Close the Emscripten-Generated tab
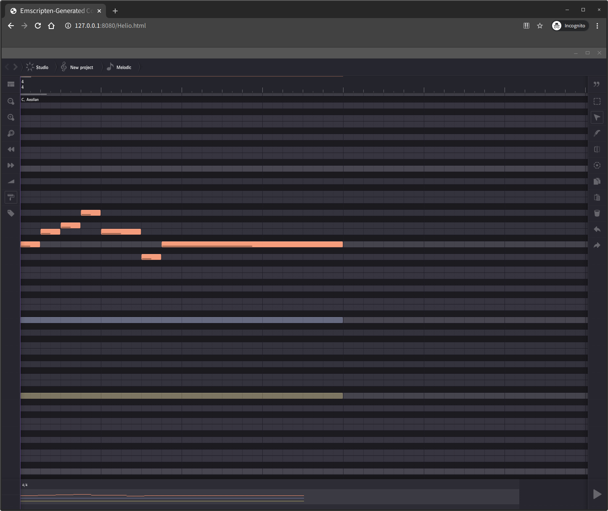Image resolution: width=608 pixels, height=511 pixels. (x=99, y=11)
